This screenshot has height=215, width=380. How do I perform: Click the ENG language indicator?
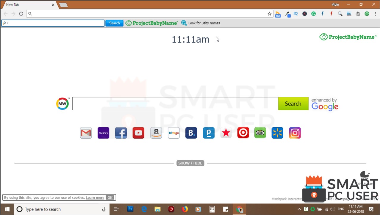coord(341,209)
